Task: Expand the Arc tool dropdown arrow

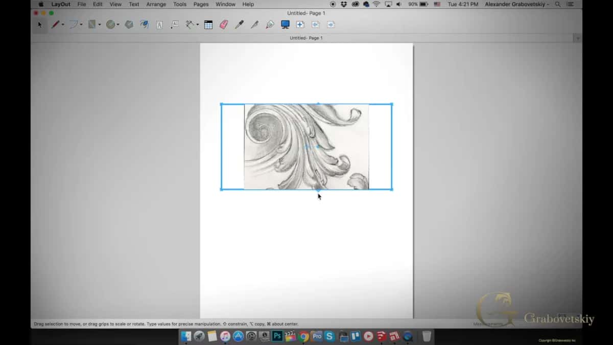Action: pos(81,25)
